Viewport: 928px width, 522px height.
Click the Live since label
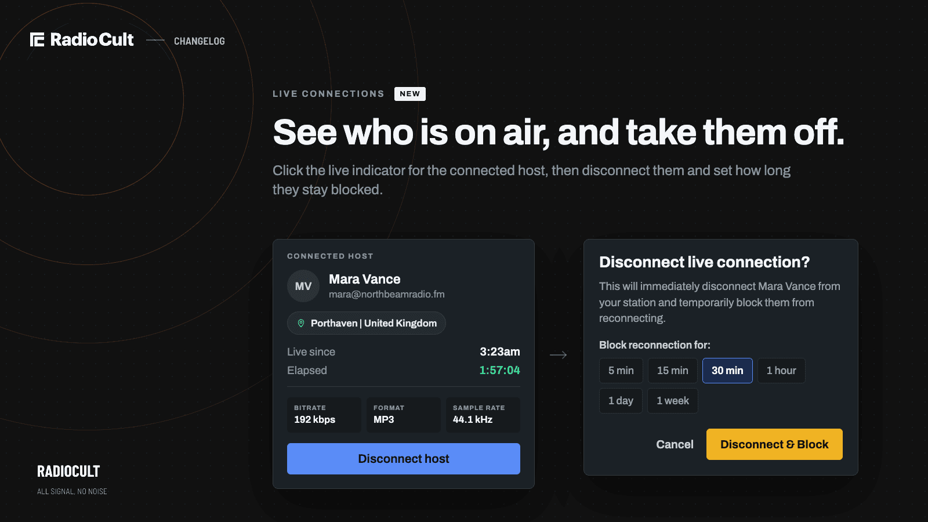coord(311,351)
